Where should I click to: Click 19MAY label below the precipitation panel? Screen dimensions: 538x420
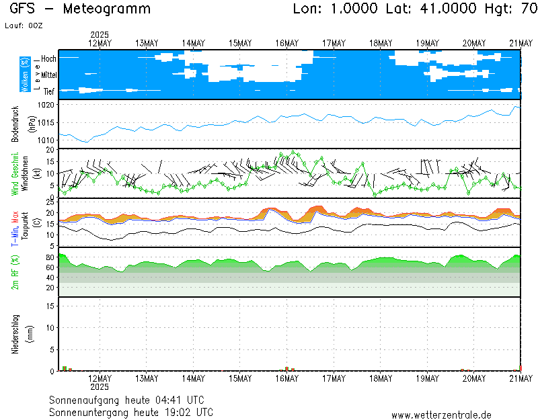pos(428,378)
